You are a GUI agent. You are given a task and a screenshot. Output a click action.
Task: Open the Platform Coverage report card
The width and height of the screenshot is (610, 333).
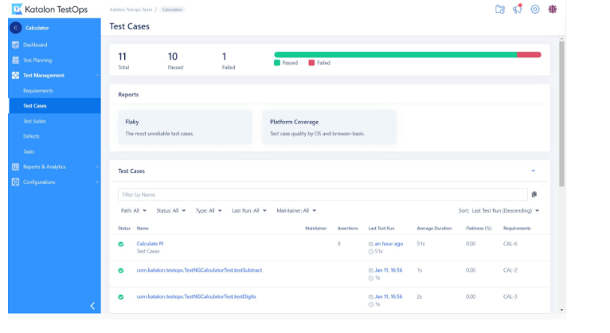click(330, 127)
